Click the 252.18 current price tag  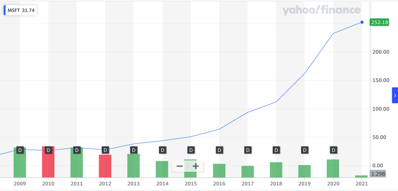pyautogui.click(x=380, y=22)
